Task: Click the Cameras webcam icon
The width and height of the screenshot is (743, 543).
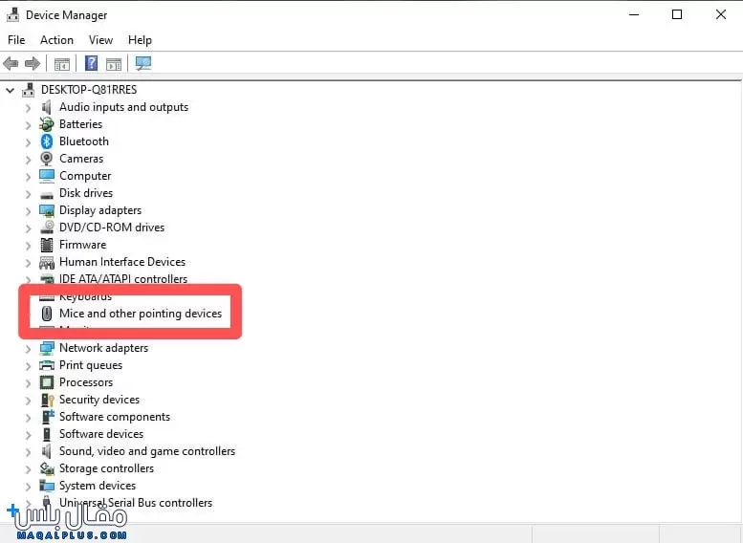Action: point(47,159)
